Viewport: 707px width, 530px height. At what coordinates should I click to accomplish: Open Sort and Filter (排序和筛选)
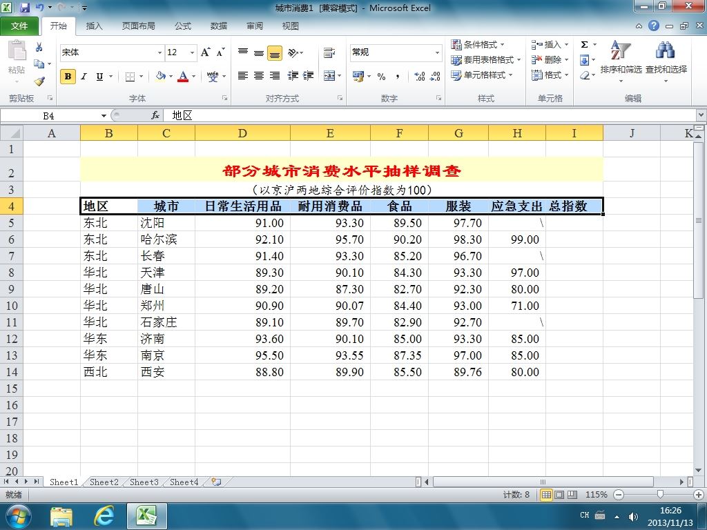[621, 61]
